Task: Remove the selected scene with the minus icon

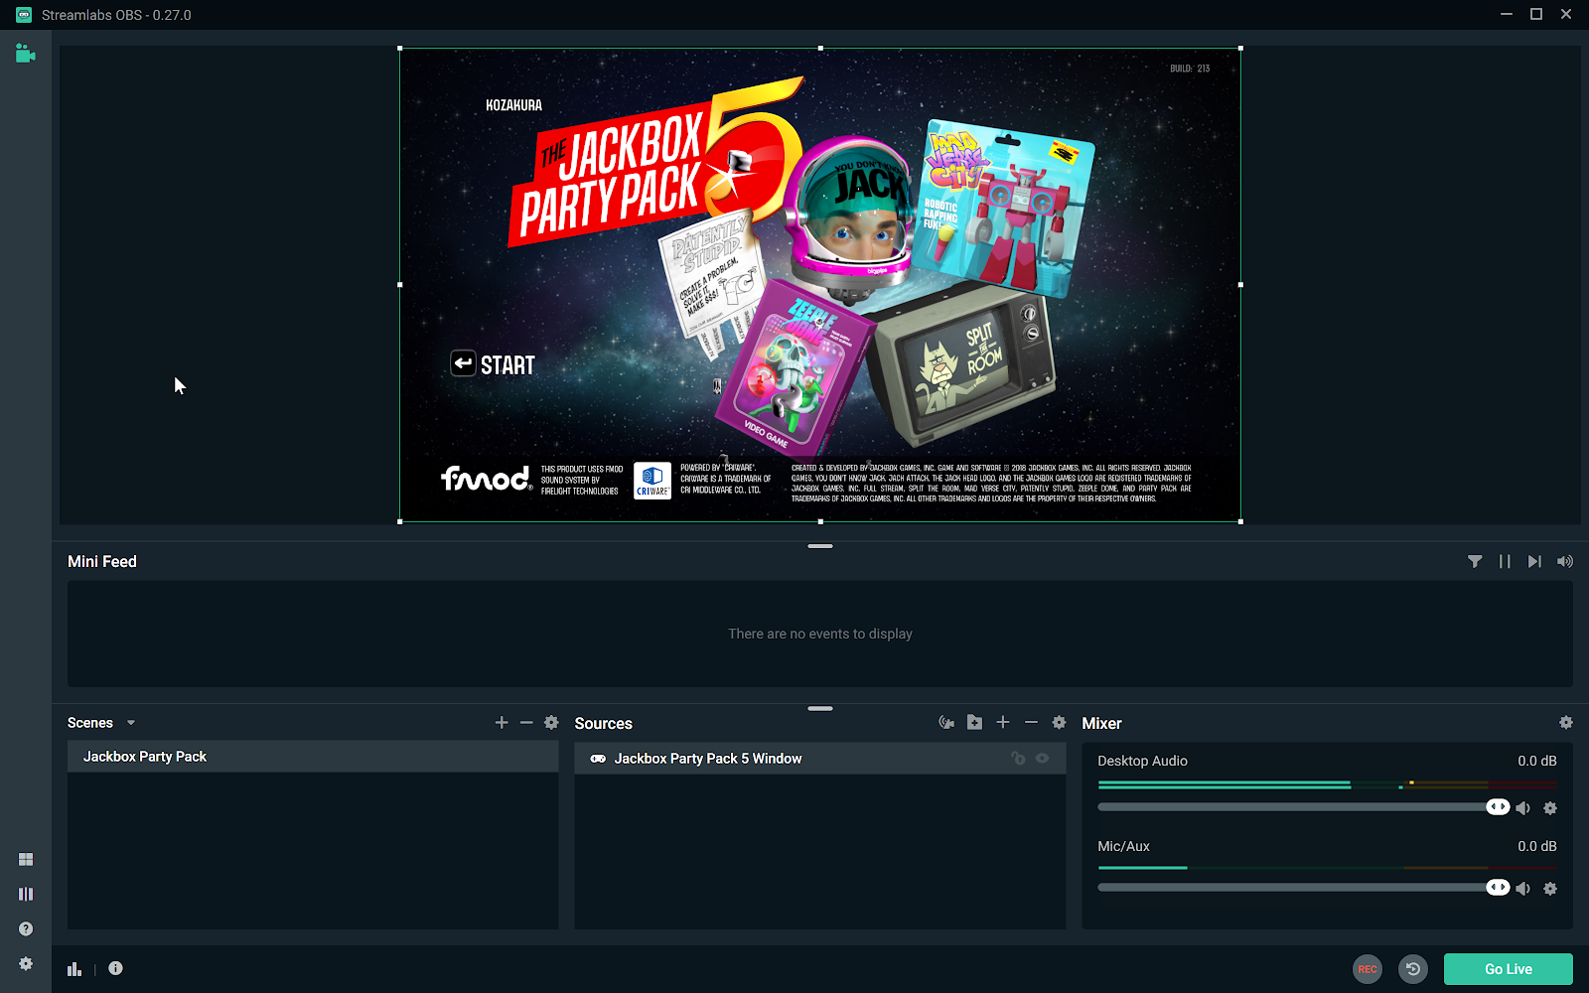Action: [526, 723]
